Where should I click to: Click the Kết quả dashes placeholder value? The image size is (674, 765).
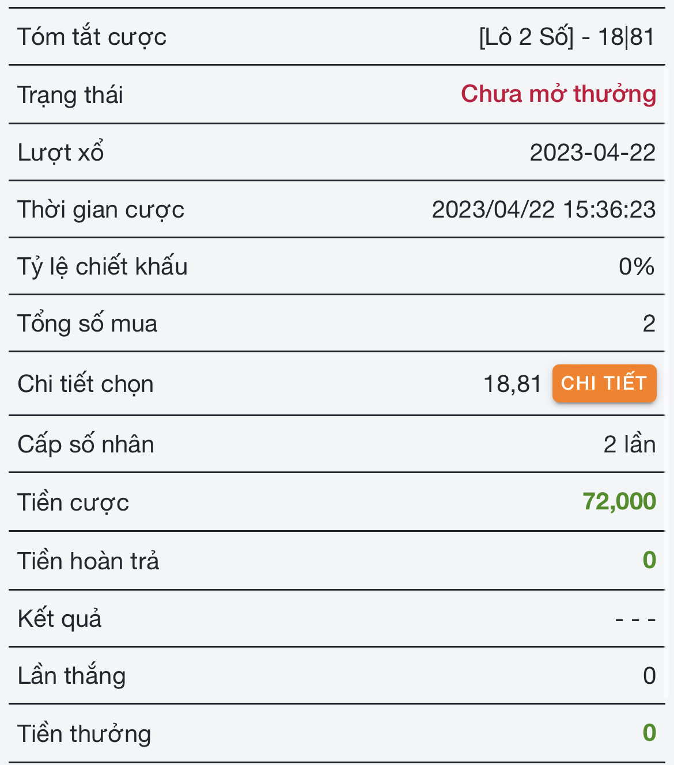pos(635,620)
